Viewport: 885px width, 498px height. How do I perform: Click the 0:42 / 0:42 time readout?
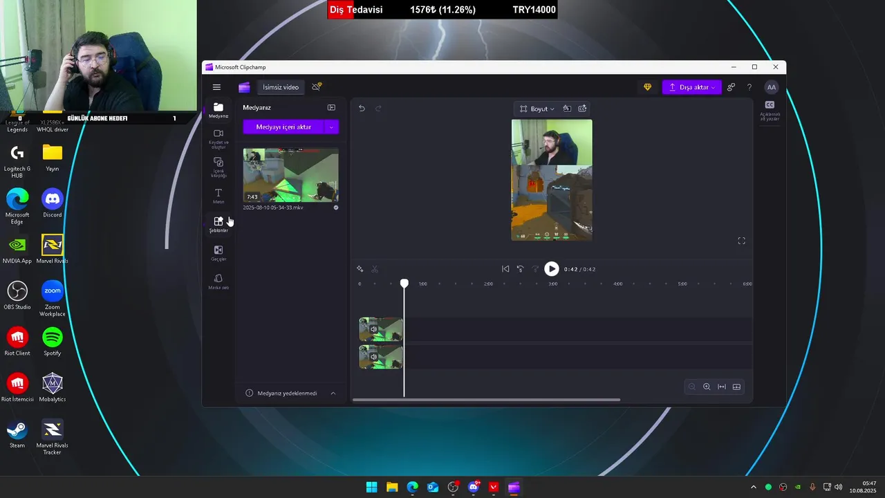click(x=579, y=269)
